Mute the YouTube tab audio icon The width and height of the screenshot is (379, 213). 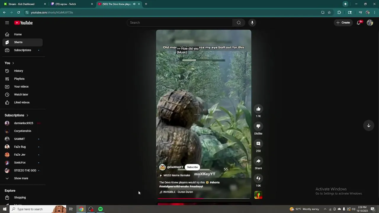click(x=134, y=4)
